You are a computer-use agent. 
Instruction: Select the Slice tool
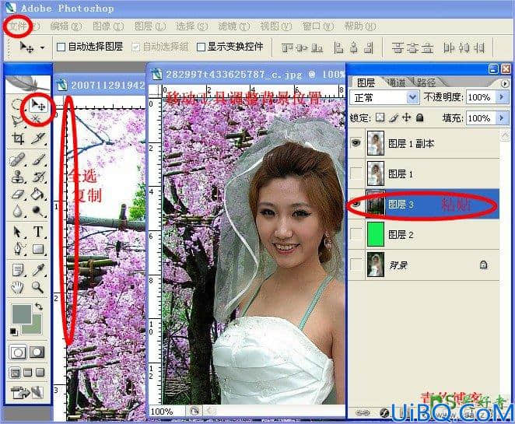[38, 138]
